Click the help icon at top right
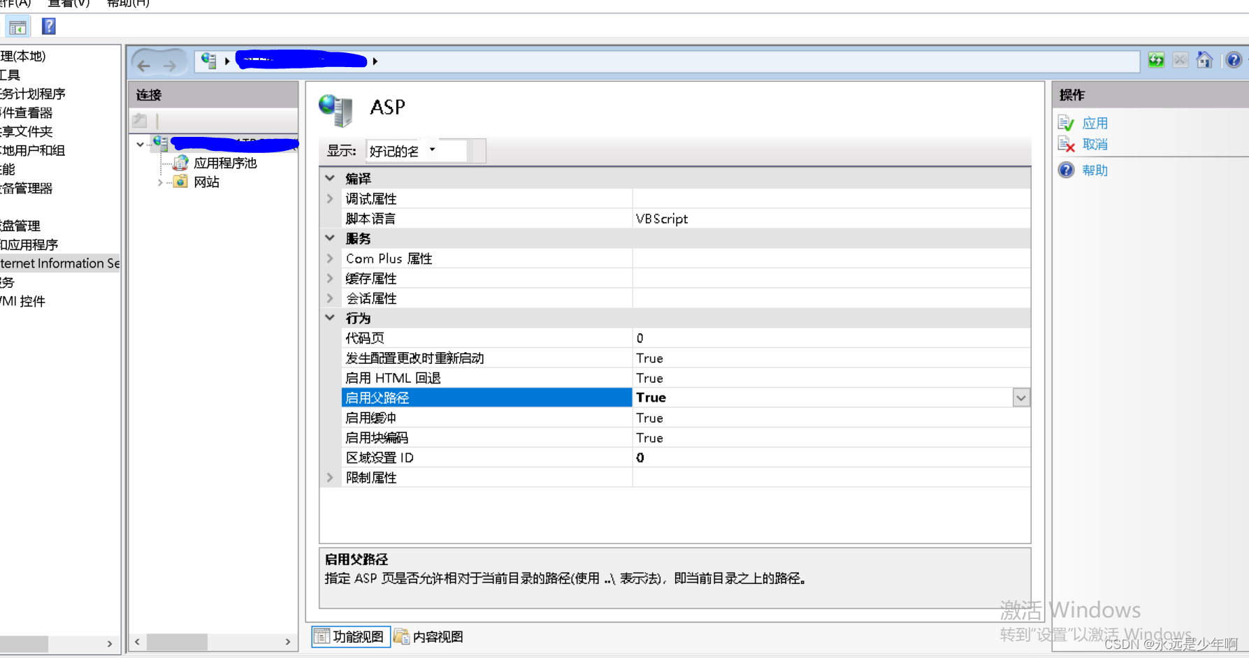The width and height of the screenshot is (1249, 658). coord(1234,60)
